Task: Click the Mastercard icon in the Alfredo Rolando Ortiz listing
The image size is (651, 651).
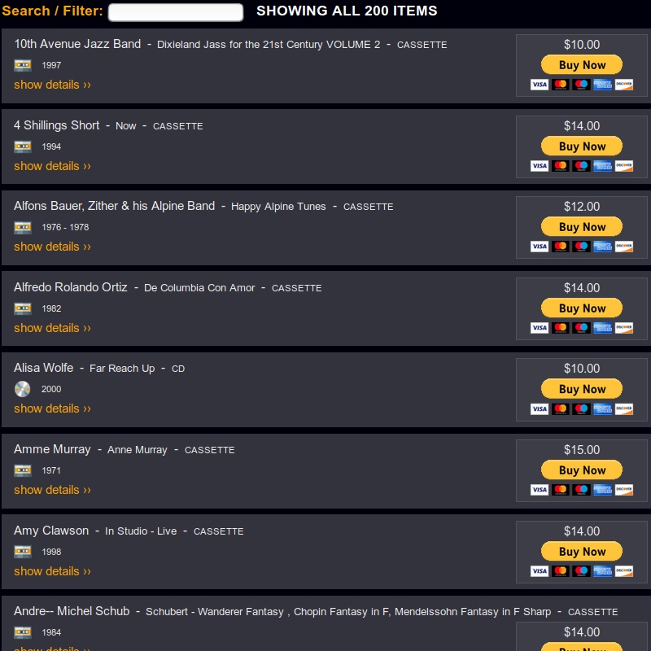Action: click(x=561, y=328)
